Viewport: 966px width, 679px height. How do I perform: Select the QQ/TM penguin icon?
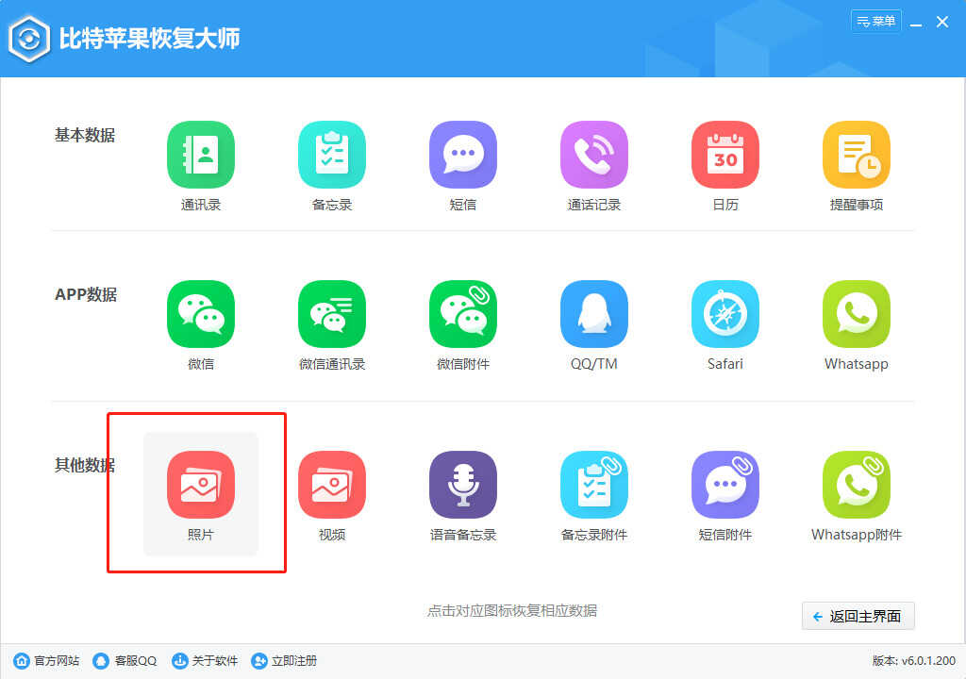coord(594,314)
